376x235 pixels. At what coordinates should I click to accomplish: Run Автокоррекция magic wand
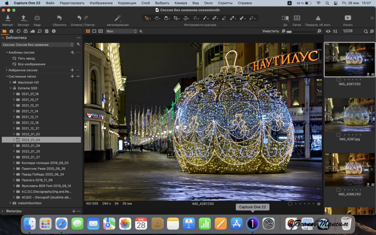coord(117,18)
